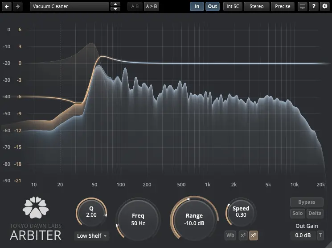Select next preset with down arrow
The image size is (332, 248).
coord(115,9)
